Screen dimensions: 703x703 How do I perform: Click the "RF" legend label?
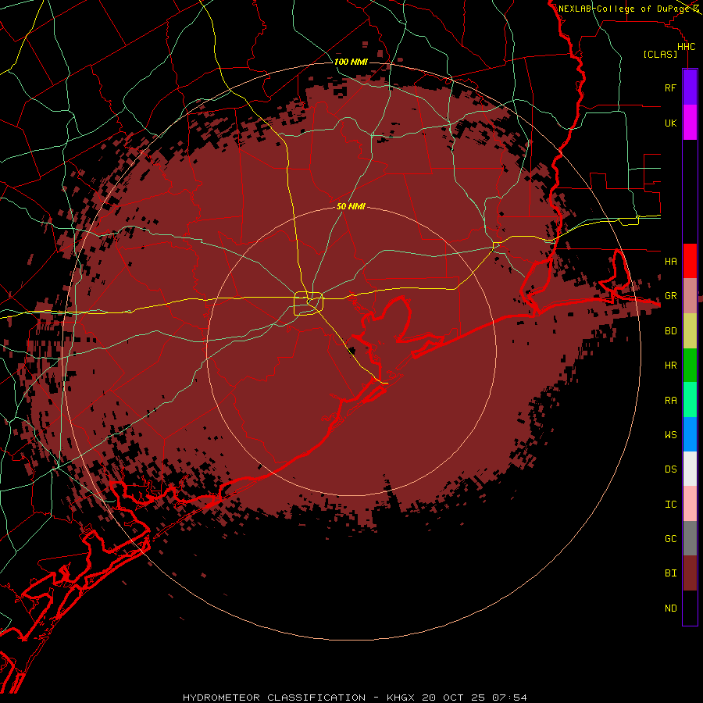tap(670, 88)
